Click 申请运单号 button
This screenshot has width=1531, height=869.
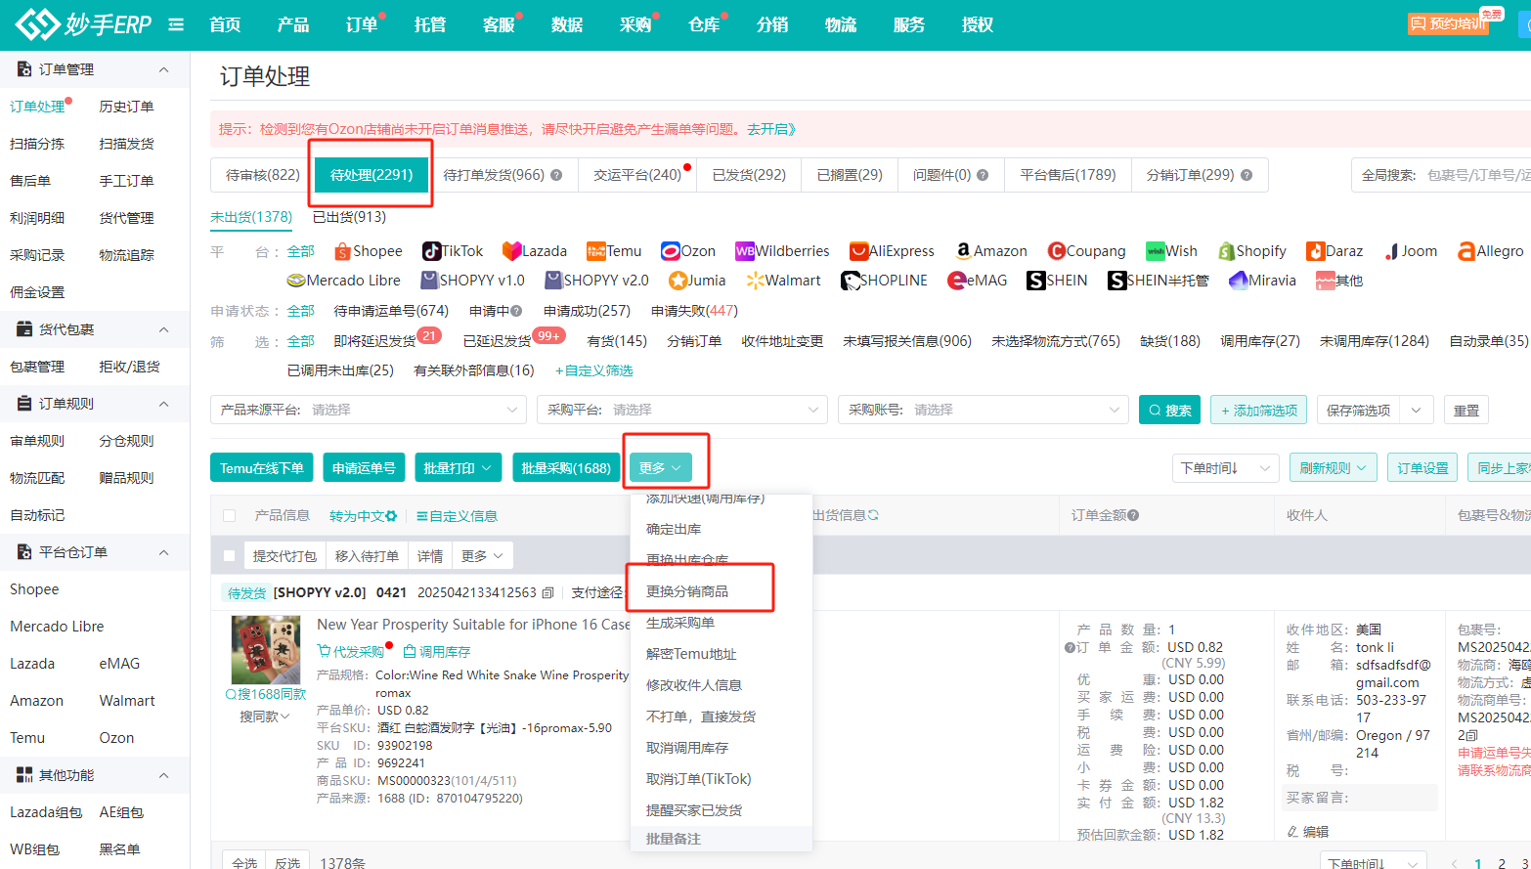click(x=364, y=468)
